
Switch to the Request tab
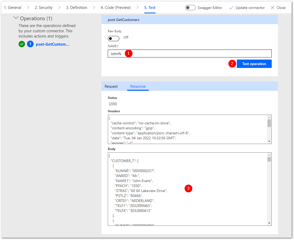click(111, 86)
